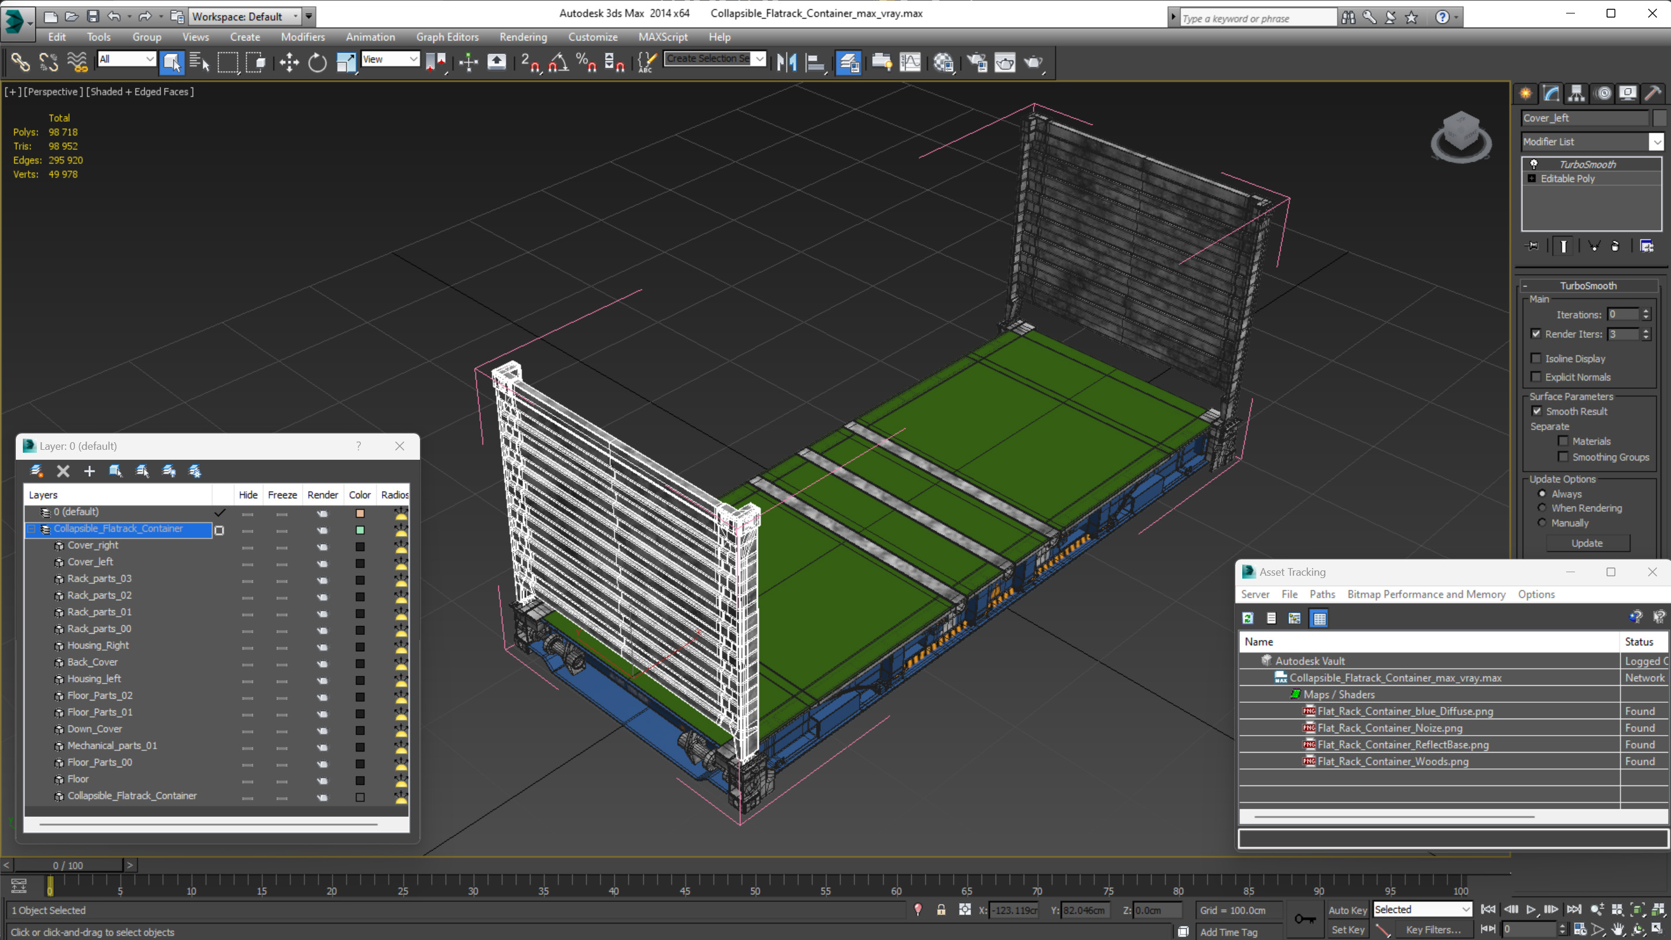
Task: Open the MAXScript menu
Action: [x=662, y=37]
